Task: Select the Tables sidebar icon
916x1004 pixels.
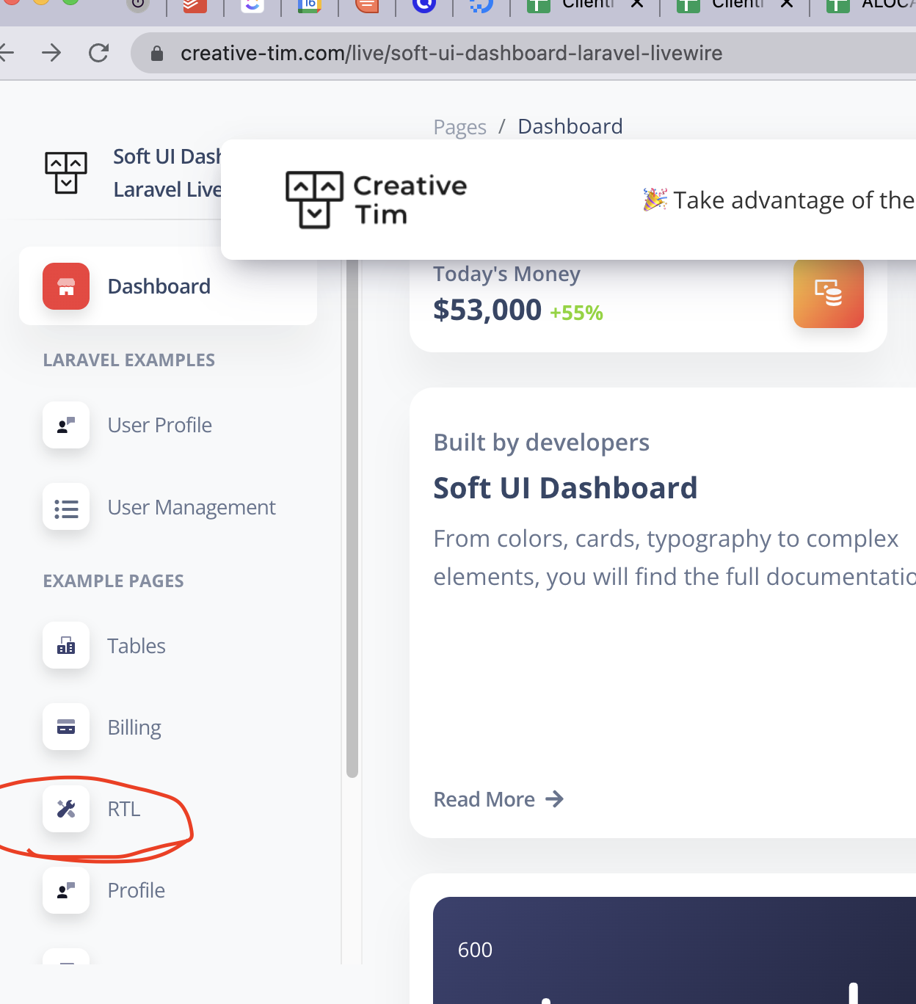Action: click(65, 646)
